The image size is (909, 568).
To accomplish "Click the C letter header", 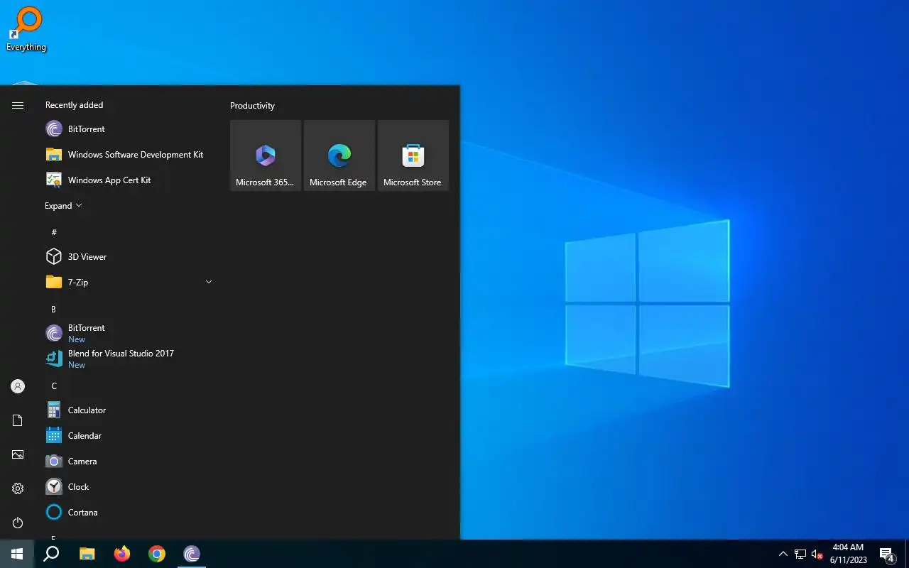I will 54,386.
